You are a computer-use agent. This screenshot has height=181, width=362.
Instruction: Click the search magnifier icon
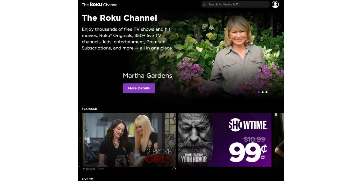point(205,5)
